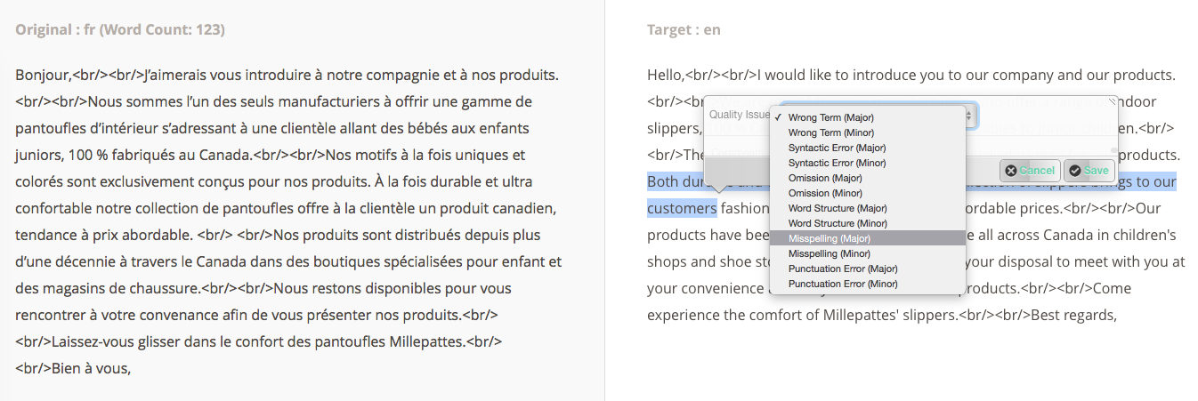Click the Quality Issue label
The image size is (1198, 401).
[739, 115]
